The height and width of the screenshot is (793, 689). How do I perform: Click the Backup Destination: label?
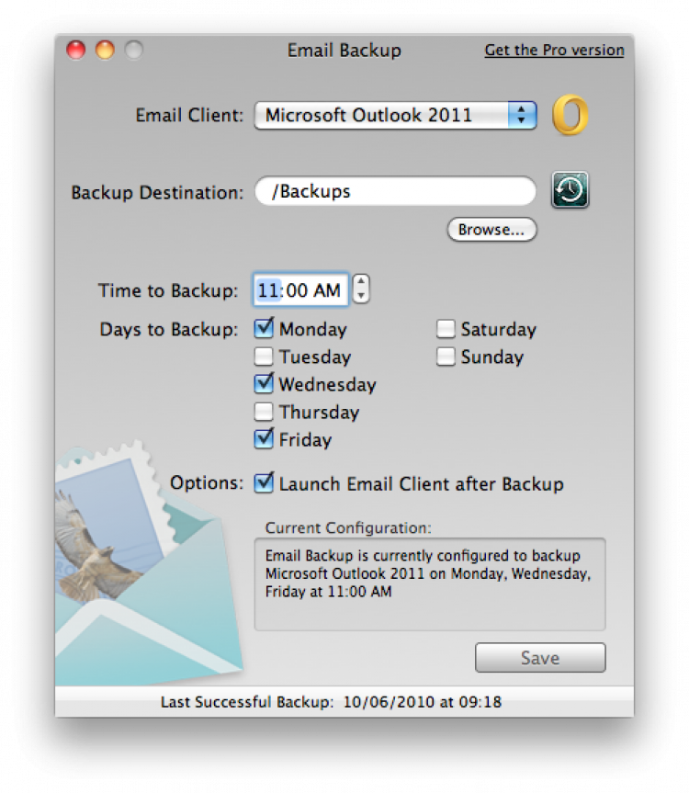coord(157,193)
